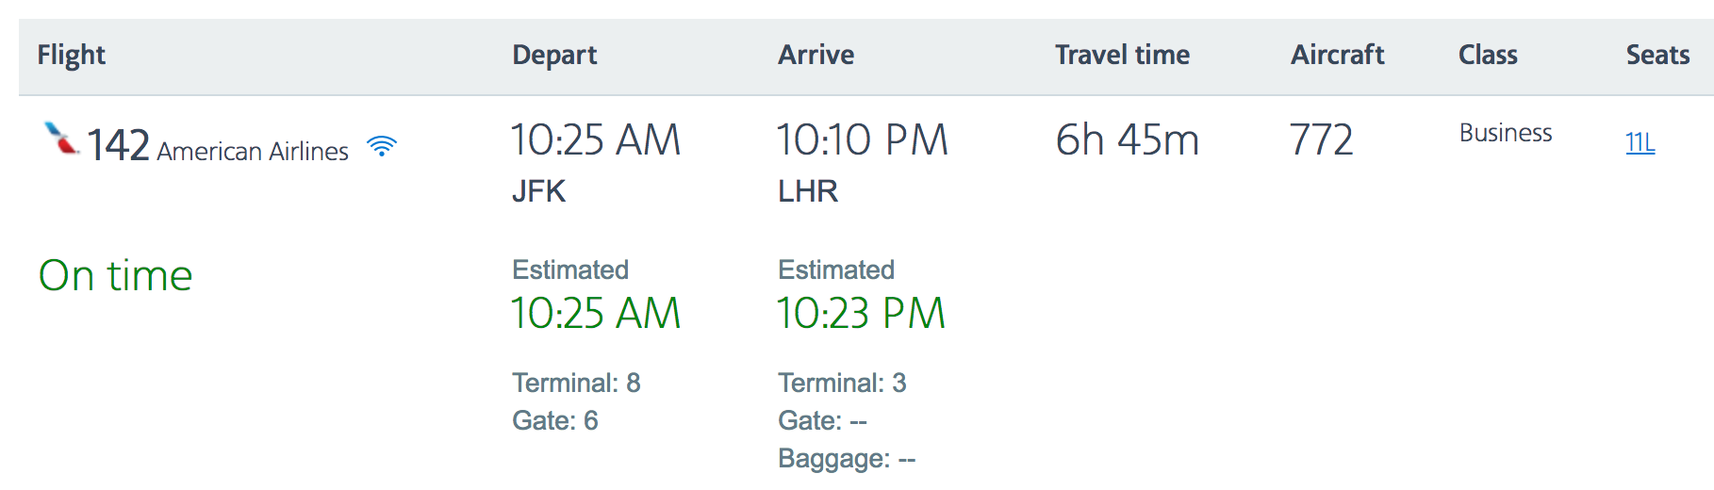
Task: Click the Depart column header
Action: click(554, 55)
